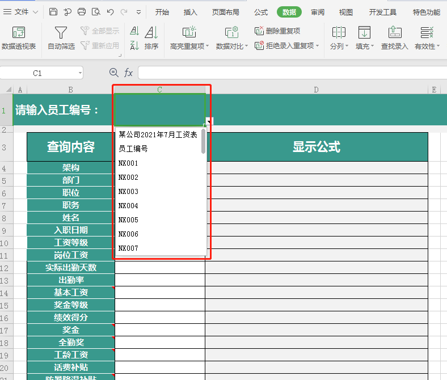This screenshot has height=380, width=447.
Task: Choose 员工编号 from dropdown list
Action: [x=158, y=149]
